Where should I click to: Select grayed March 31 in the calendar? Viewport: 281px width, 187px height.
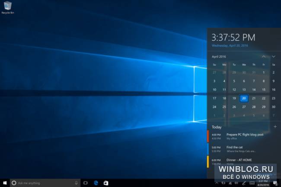[254, 72]
